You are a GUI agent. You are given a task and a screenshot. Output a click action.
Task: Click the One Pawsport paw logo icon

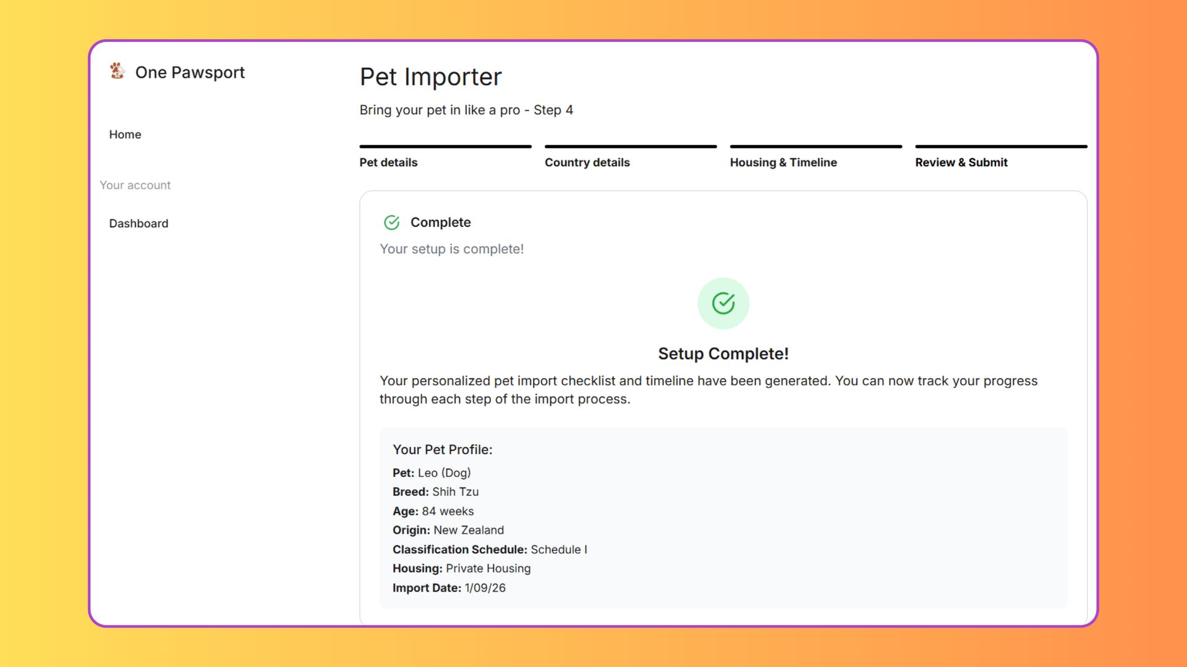click(117, 71)
